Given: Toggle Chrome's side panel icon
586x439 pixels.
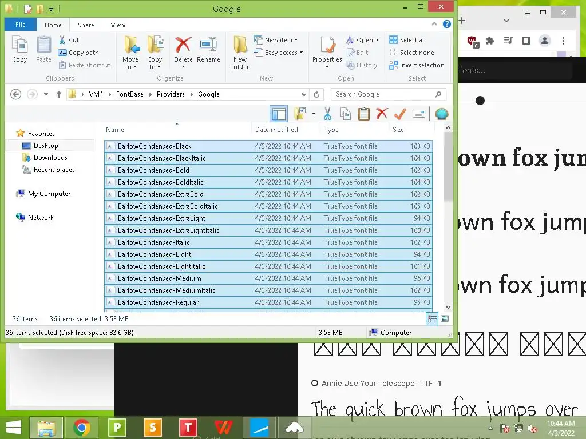Looking at the screenshot, I should tap(526, 41).
